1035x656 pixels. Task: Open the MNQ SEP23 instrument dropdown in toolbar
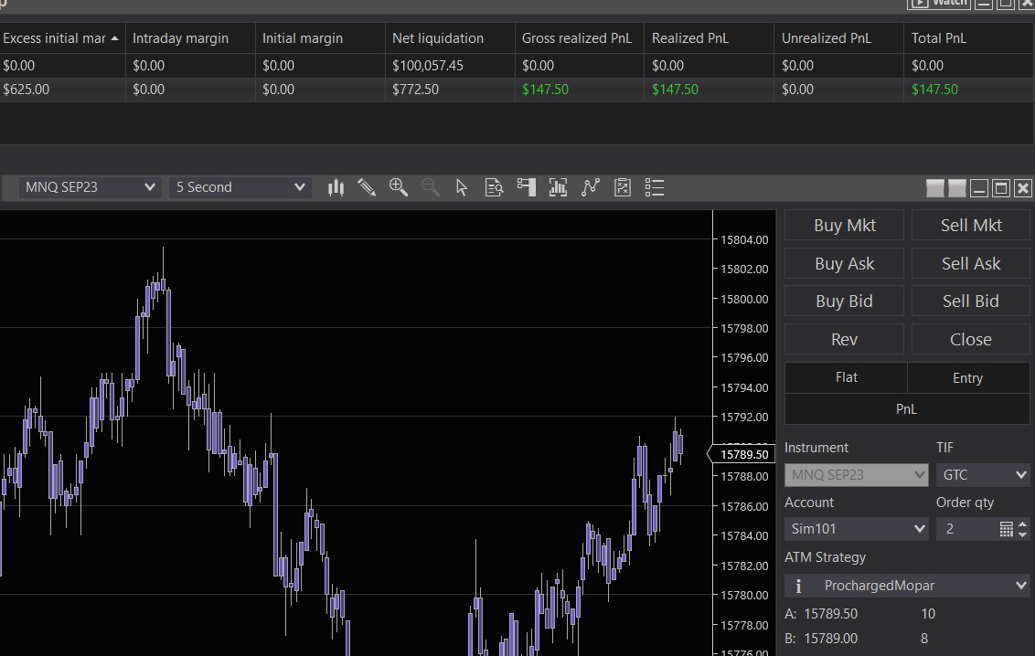tap(90, 187)
